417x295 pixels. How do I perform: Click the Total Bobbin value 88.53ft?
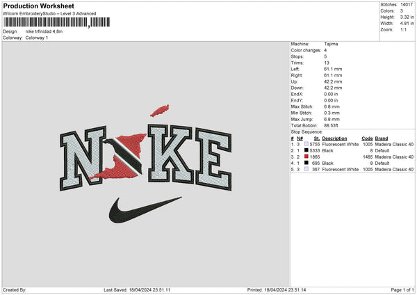tap(331, 126)
